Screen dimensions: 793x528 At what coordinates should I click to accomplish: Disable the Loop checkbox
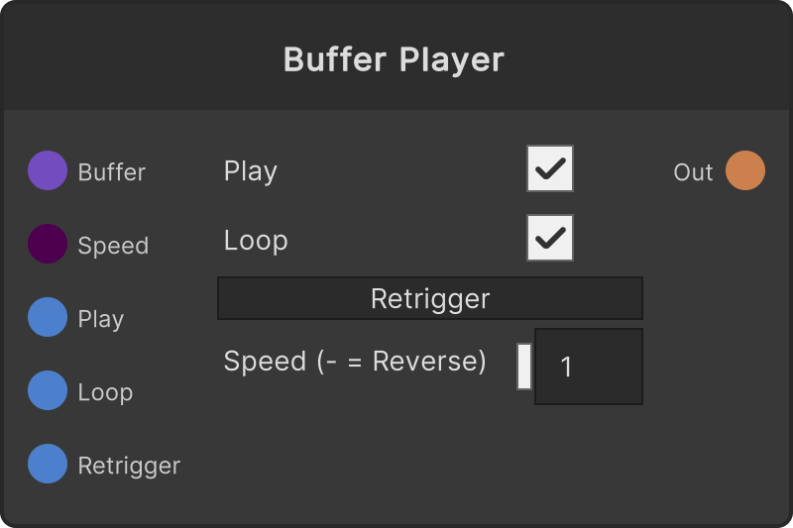tap(550, 238)
